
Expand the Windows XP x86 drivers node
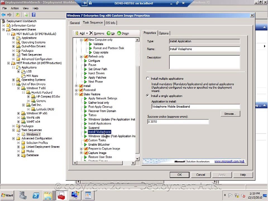pos(18,113)
